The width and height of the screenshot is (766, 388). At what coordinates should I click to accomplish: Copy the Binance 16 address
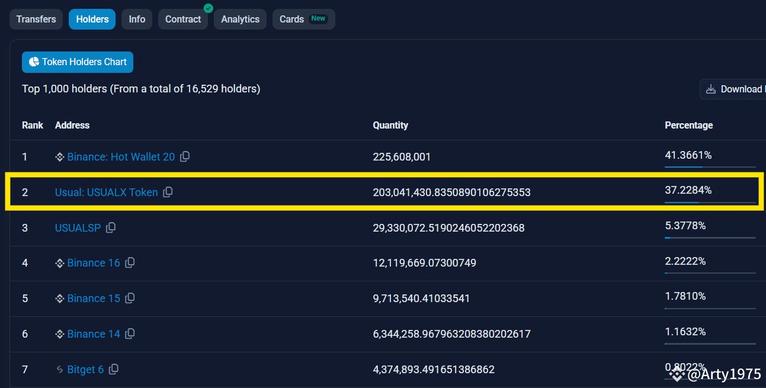130,262
